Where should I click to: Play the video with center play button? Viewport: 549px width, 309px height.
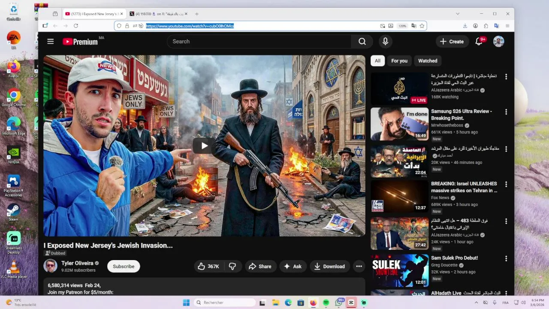pos(204,146)
